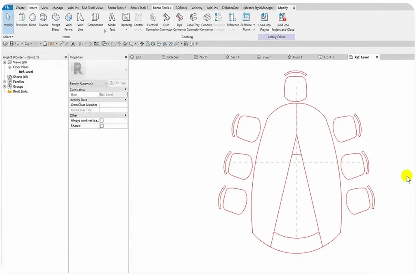Place a Component from the ribbon

pos(95,20)
